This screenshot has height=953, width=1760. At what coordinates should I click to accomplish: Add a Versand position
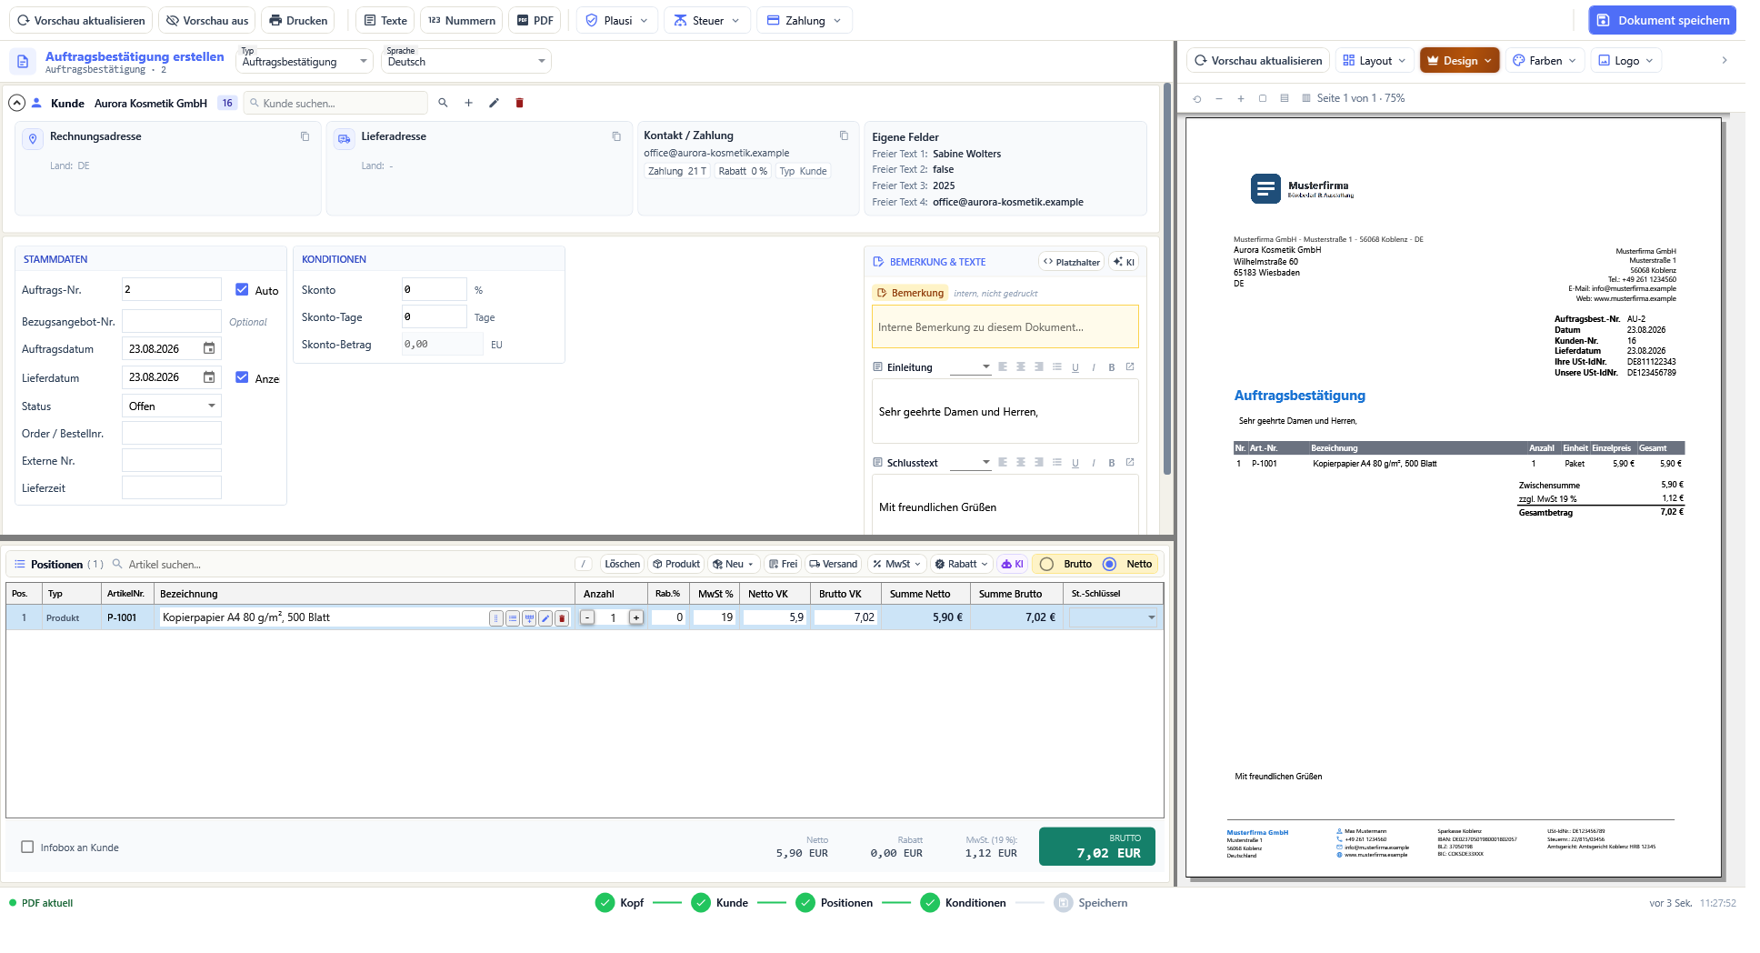point(833,564)
